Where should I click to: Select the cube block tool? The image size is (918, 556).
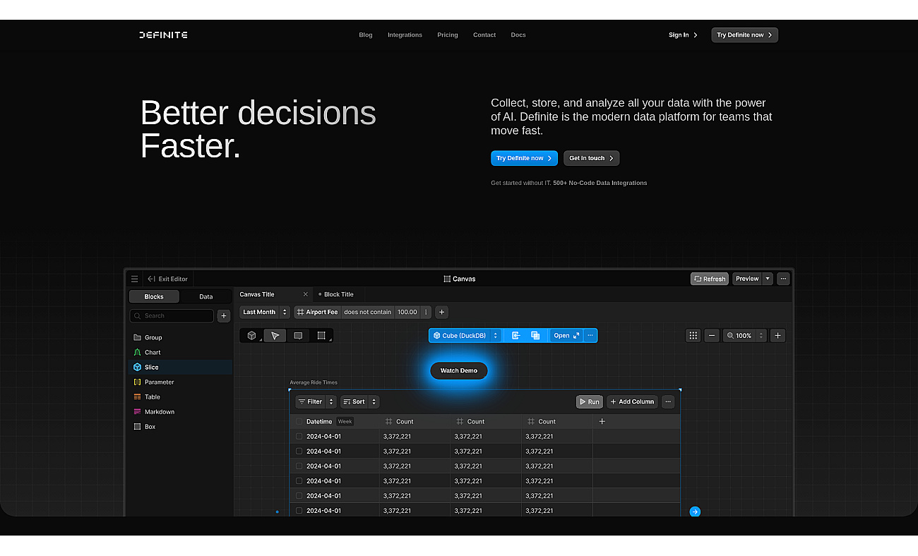(x=251, y=336)
